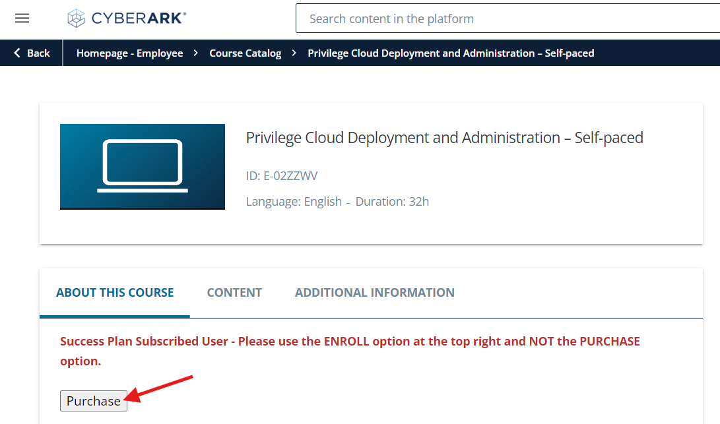This screenshot has height=424, width=720.
Task: Click the CYBERARK wordmark text
Action: tap(139, 18)
